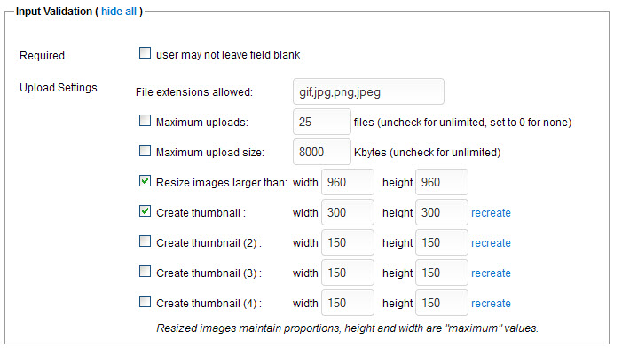Screen dimensions: 622x356
Task: Click the maximum uploads count field
Action: click(322, 122)
